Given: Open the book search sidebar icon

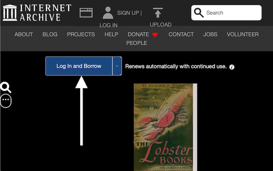Looking at the screenshot, I should coord(5,87).
